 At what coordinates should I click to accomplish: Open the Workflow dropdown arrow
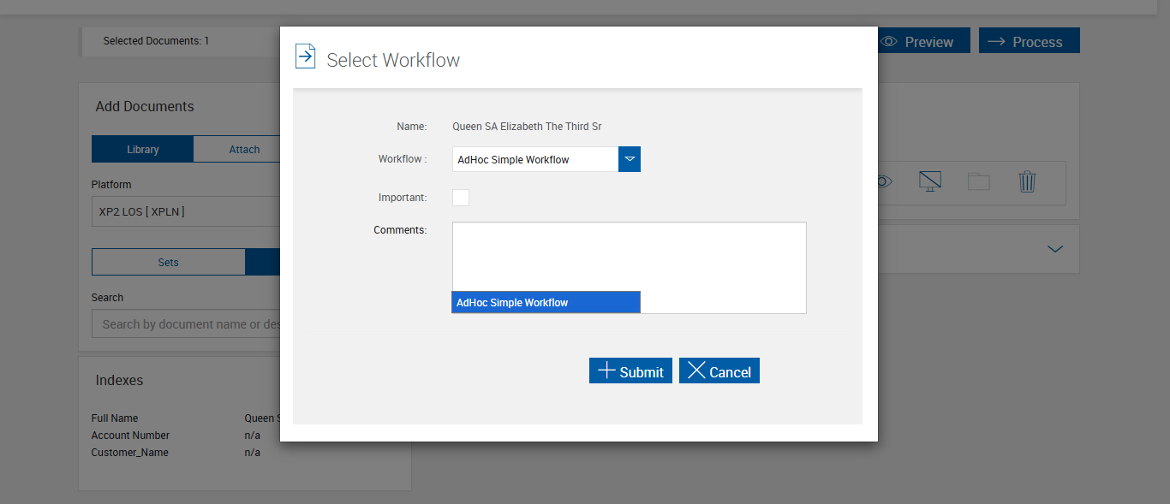click(630, 159)
